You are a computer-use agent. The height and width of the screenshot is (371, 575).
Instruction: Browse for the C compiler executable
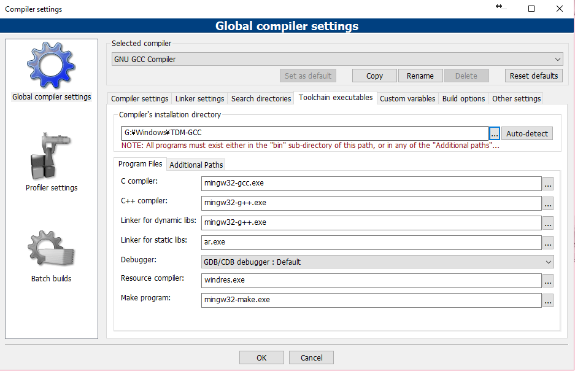[x=548, y=184]
